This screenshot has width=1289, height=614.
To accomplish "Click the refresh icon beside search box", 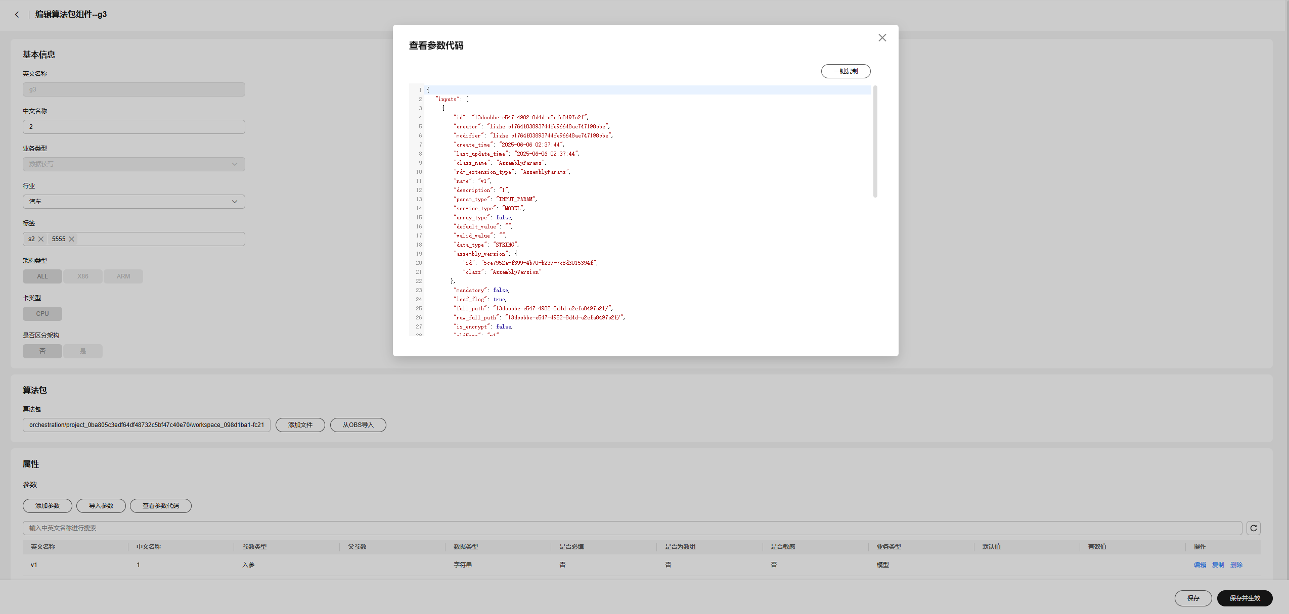I will click(1253, 528).
